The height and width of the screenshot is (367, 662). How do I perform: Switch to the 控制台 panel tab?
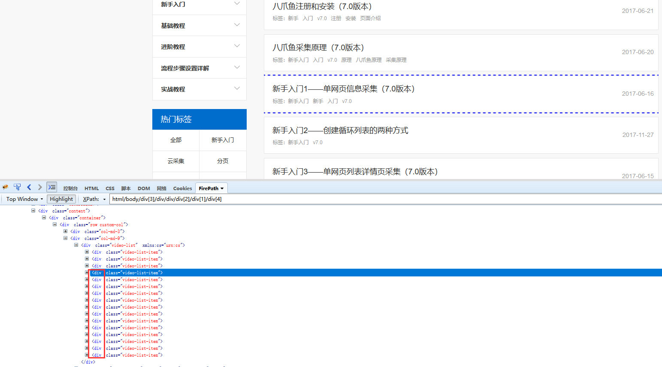(x=70, y=188)
